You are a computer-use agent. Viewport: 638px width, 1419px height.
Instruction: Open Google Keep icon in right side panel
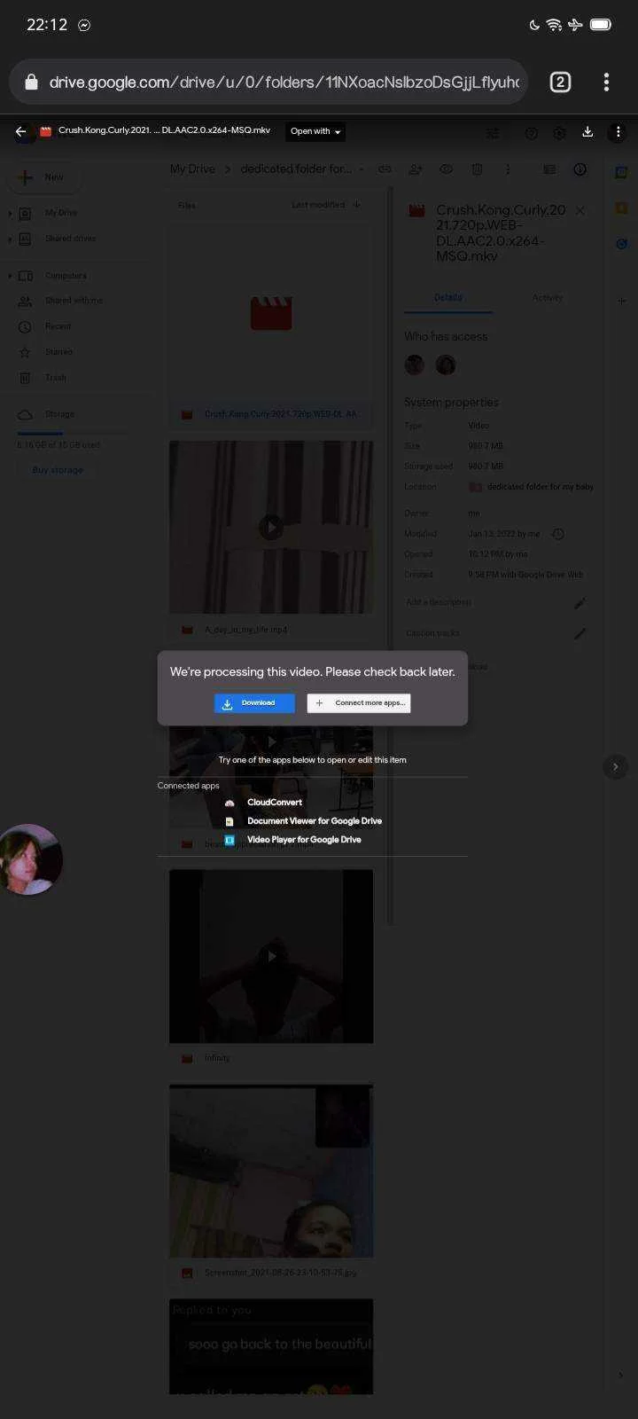click(x=621, y=208)
